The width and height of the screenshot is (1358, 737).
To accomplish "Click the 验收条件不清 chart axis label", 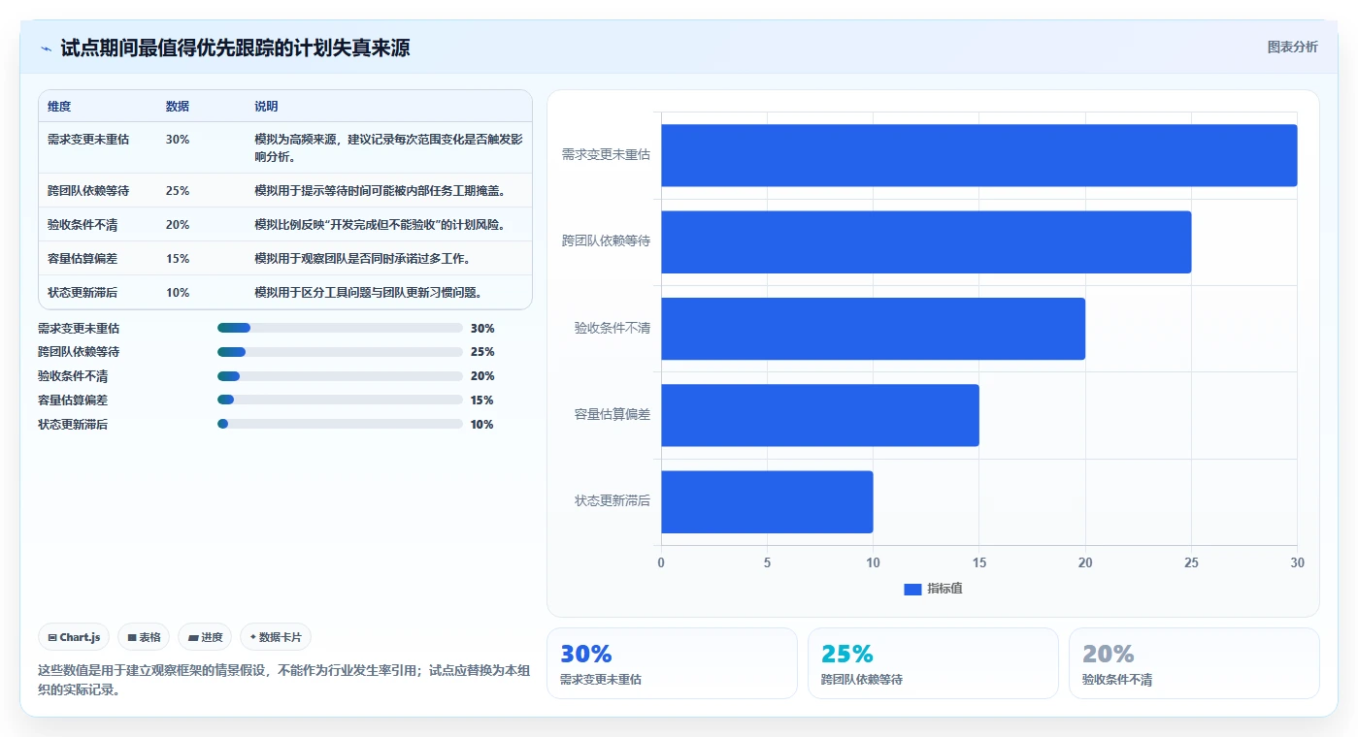I will (612, 328).
